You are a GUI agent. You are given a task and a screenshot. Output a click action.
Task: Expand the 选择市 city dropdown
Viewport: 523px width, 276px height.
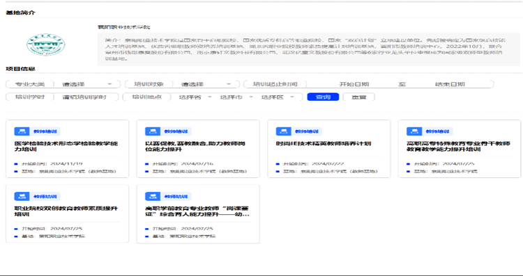pos(236,97)
